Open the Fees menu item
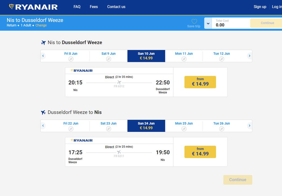Image resolution: width=282 pixels, height=196 pixels. pos(94,7)
